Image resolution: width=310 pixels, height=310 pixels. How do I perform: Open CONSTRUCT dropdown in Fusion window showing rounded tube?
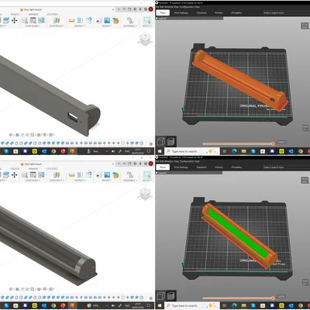coord(57,181)
